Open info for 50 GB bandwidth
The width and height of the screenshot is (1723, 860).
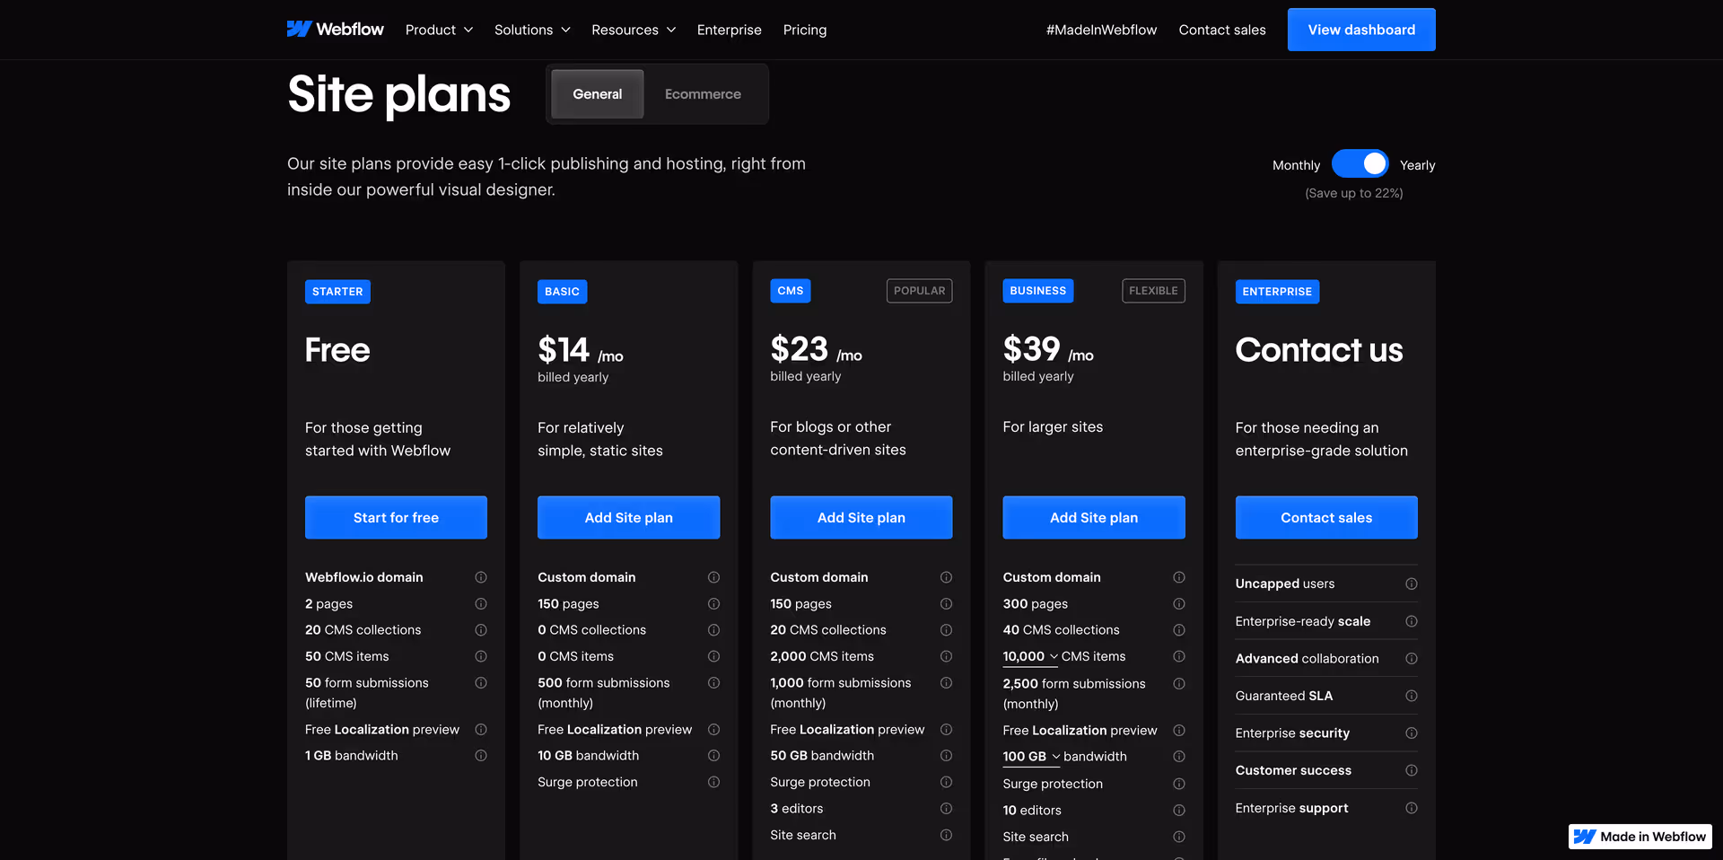(946, 756)
